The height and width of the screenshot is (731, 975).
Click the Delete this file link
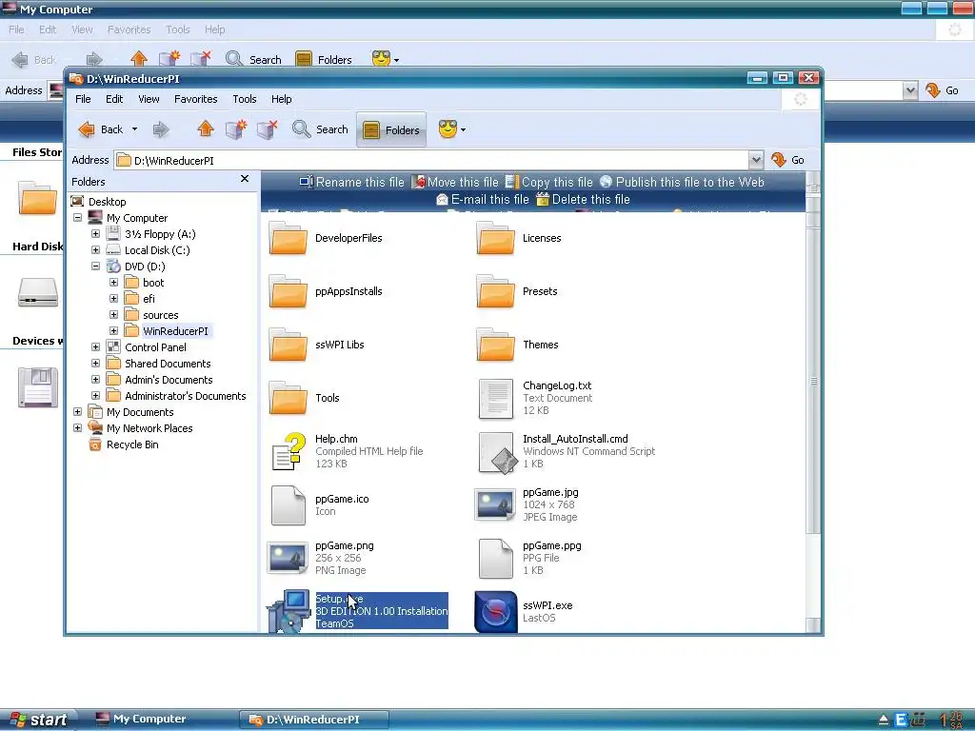click(584, 200)
